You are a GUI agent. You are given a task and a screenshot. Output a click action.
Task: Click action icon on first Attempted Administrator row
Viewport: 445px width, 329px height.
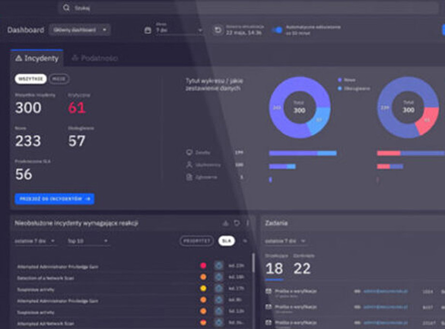(218, 266)
